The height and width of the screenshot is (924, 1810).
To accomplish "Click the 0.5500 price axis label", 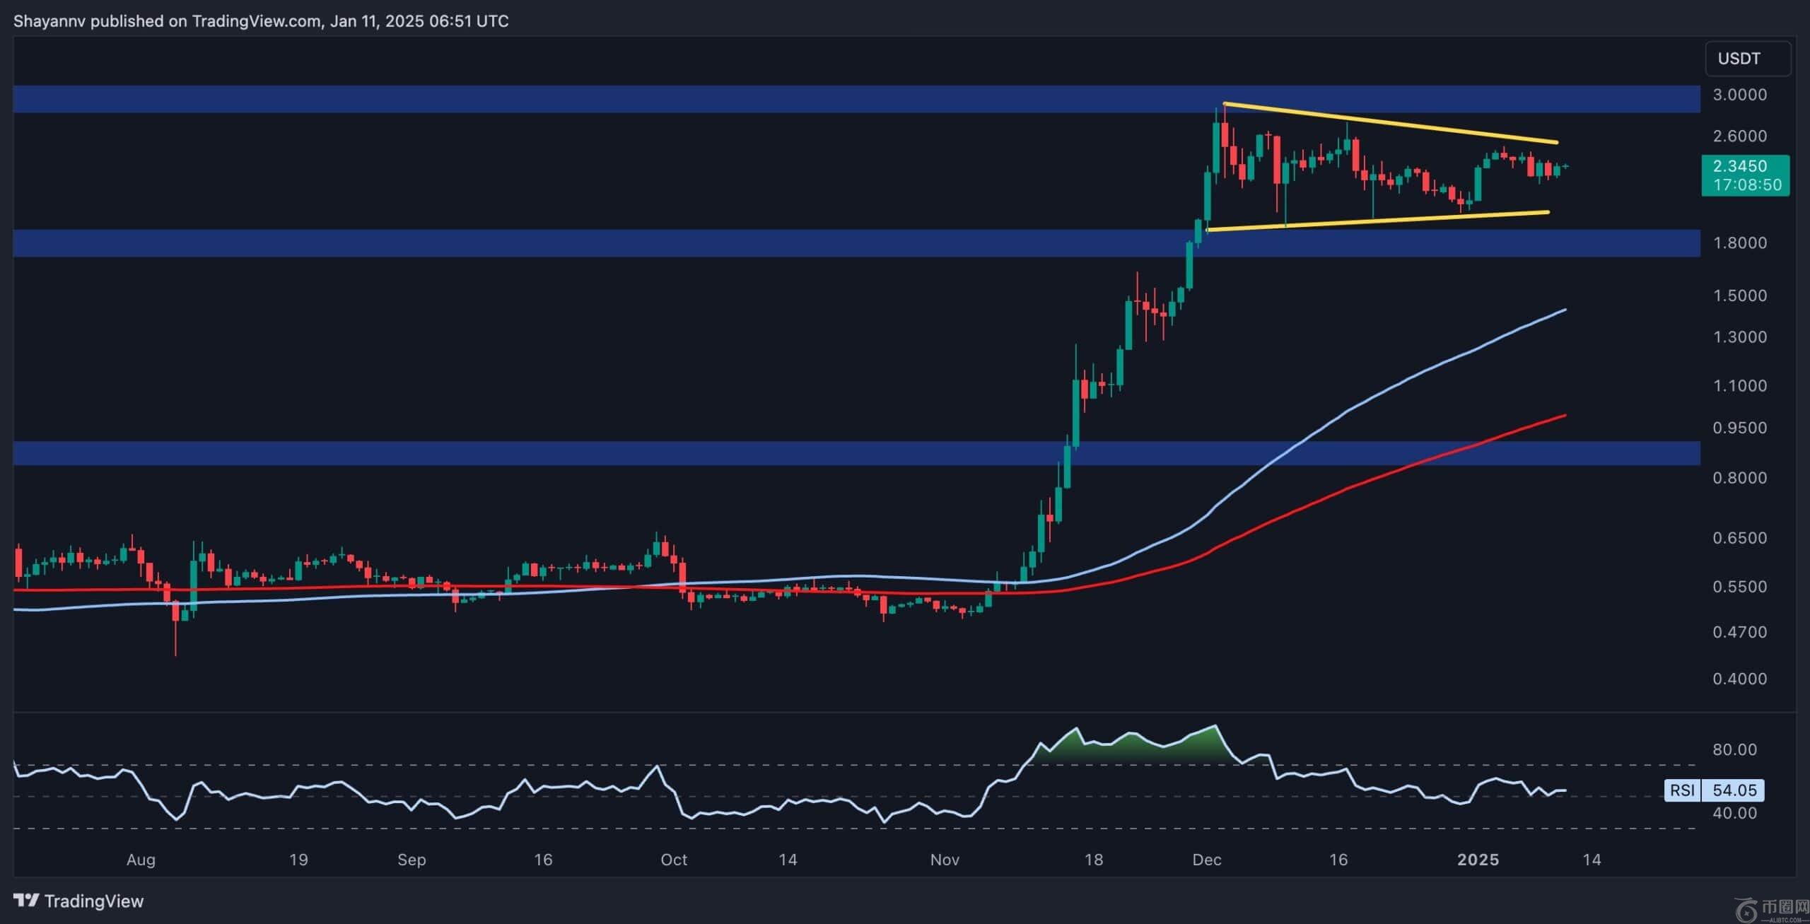I will [x=1739, y=587].
